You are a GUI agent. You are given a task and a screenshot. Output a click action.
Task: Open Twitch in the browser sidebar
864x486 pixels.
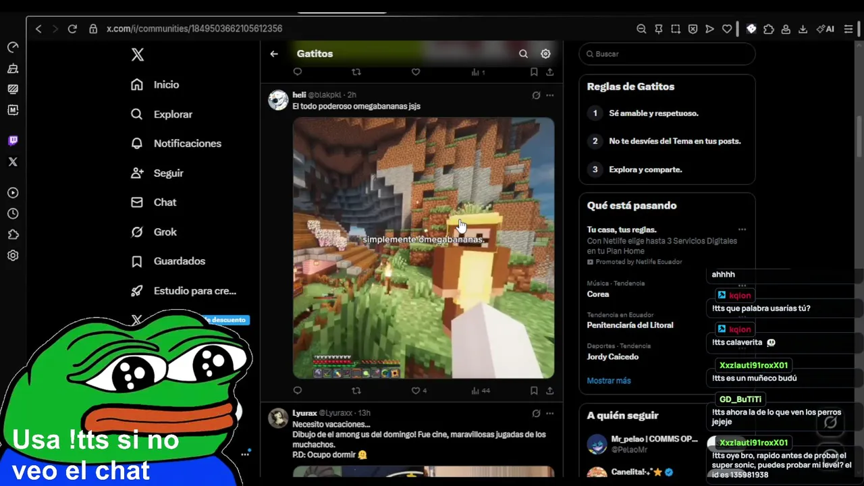click(13, 140)
